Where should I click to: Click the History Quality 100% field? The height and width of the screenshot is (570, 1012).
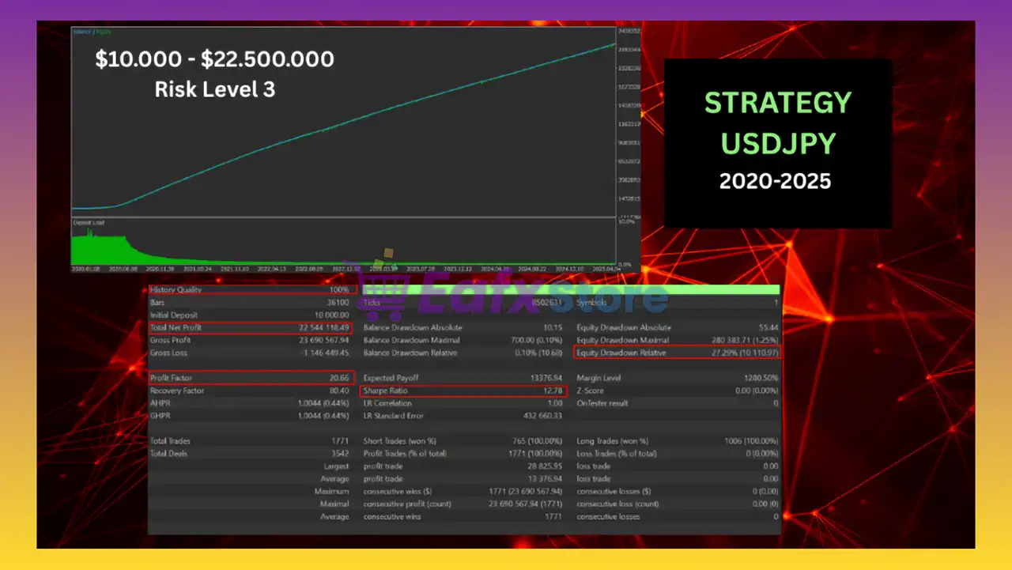tap(251, 289)
